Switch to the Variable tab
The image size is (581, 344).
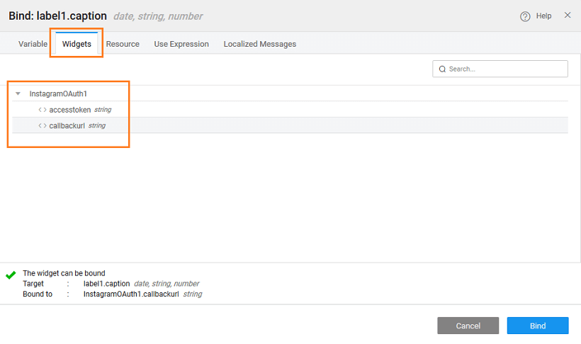(x=33, y=44)
